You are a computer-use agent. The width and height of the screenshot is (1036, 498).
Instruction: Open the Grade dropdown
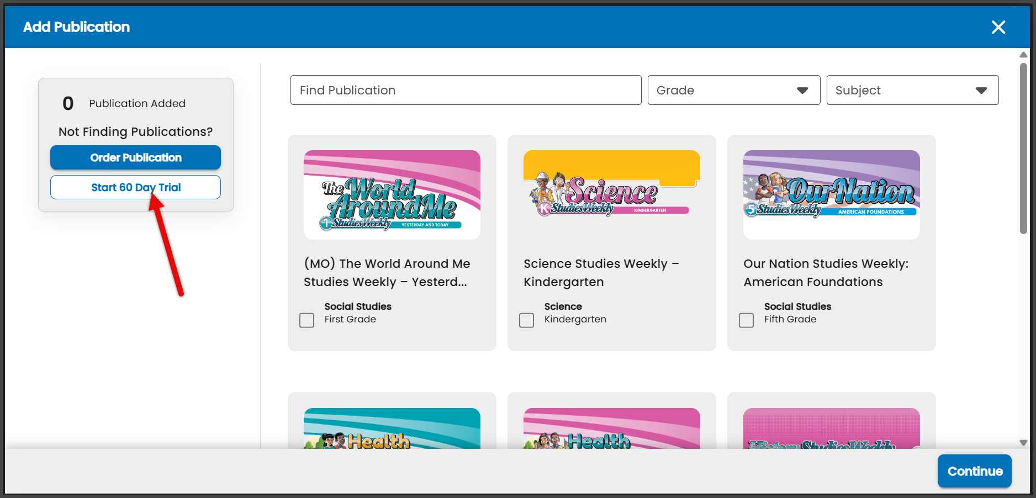pyautogui.click(x=733, y=90)
